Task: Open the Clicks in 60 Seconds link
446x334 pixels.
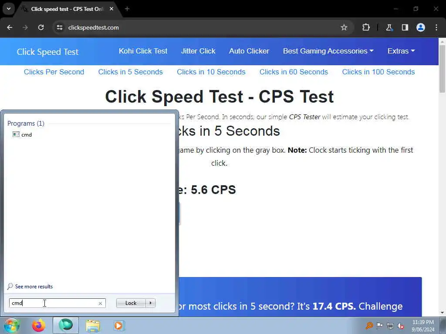Action: 294,72
